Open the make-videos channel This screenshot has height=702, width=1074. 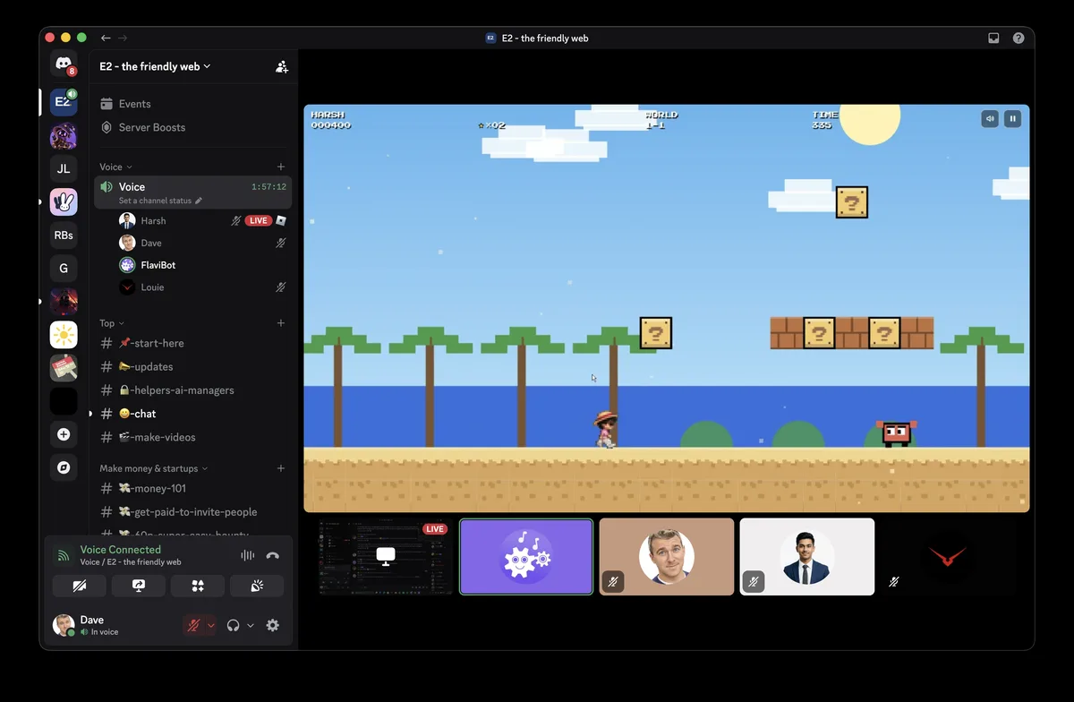(193, 437)
